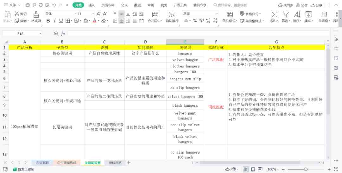Image resolution: width=342 pixels, height=173 pixels.
Task: Switch to the 插入 (Insert) ribbon tab
Action: click(x=92, y=5)
